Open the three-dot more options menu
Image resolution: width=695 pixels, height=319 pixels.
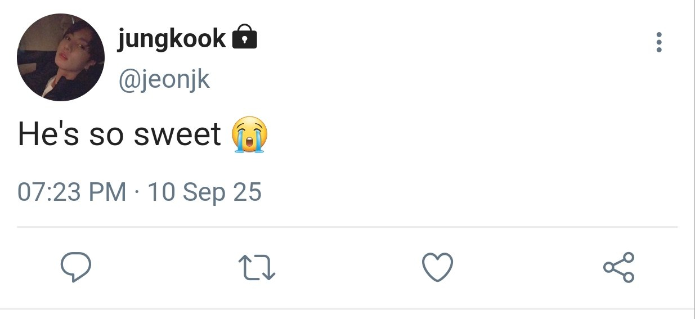(659, 42)
